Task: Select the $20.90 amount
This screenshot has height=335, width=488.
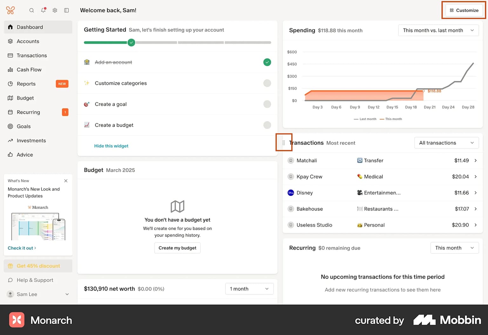Action: [x=460, y=225]
